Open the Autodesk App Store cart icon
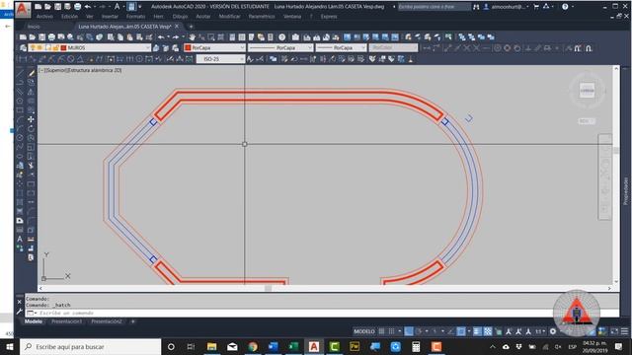Image resolution: width=632 pixels, height=355 pixels. [x=536, y=7]
